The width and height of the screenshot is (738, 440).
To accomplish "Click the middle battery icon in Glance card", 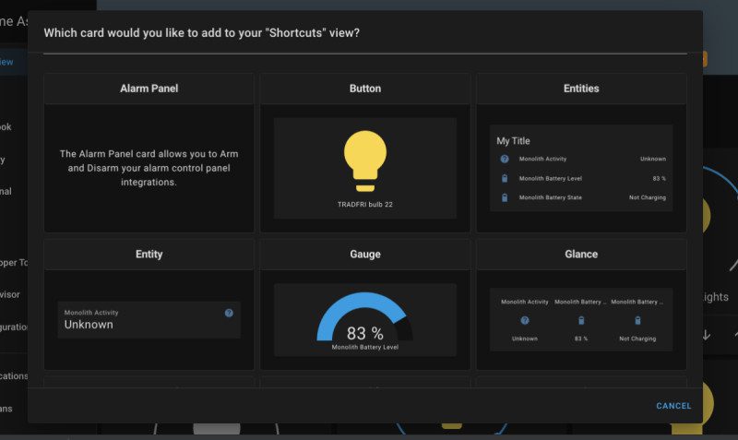I will 581,320.
